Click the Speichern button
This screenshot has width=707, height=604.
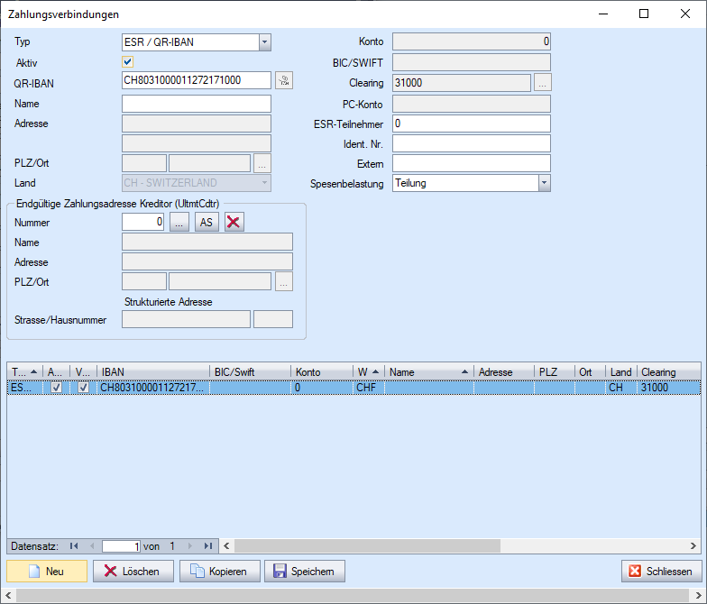(305, 572)
